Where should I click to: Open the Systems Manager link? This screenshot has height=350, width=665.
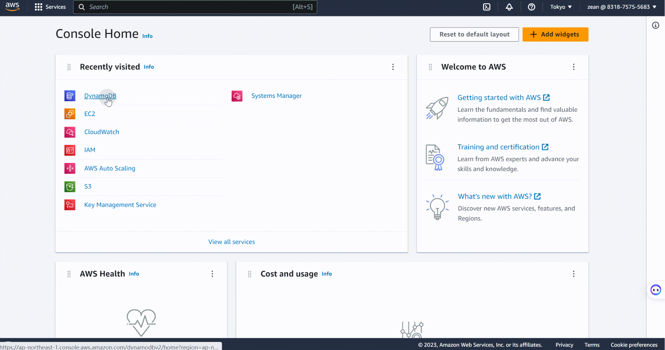[277, 96]
